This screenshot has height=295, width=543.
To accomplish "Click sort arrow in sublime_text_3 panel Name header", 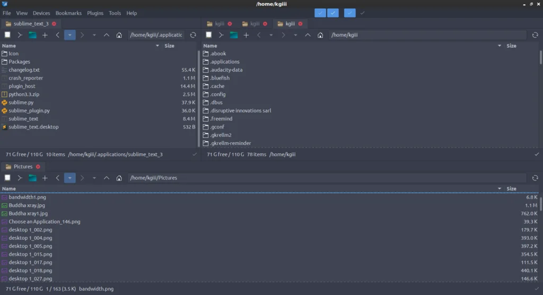I will click(x=157, y=46).
